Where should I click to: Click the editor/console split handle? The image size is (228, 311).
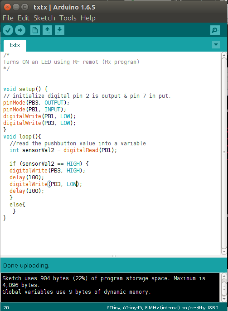114,256
